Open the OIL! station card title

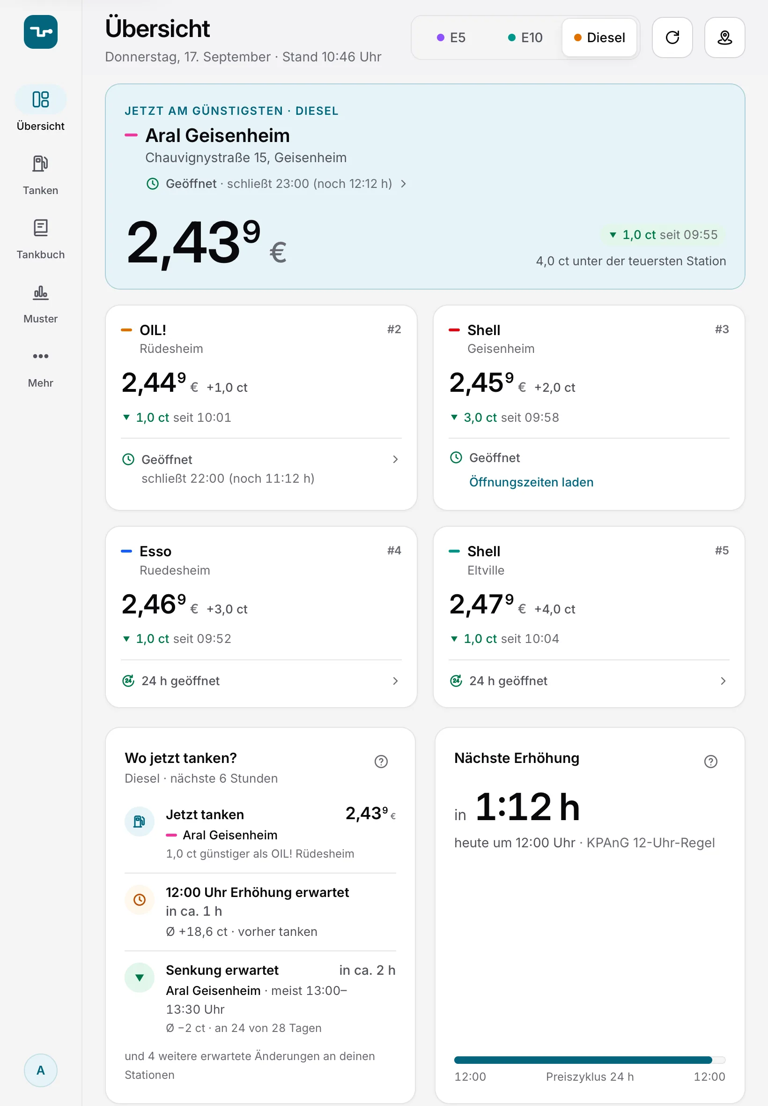(x=153, y=330)
